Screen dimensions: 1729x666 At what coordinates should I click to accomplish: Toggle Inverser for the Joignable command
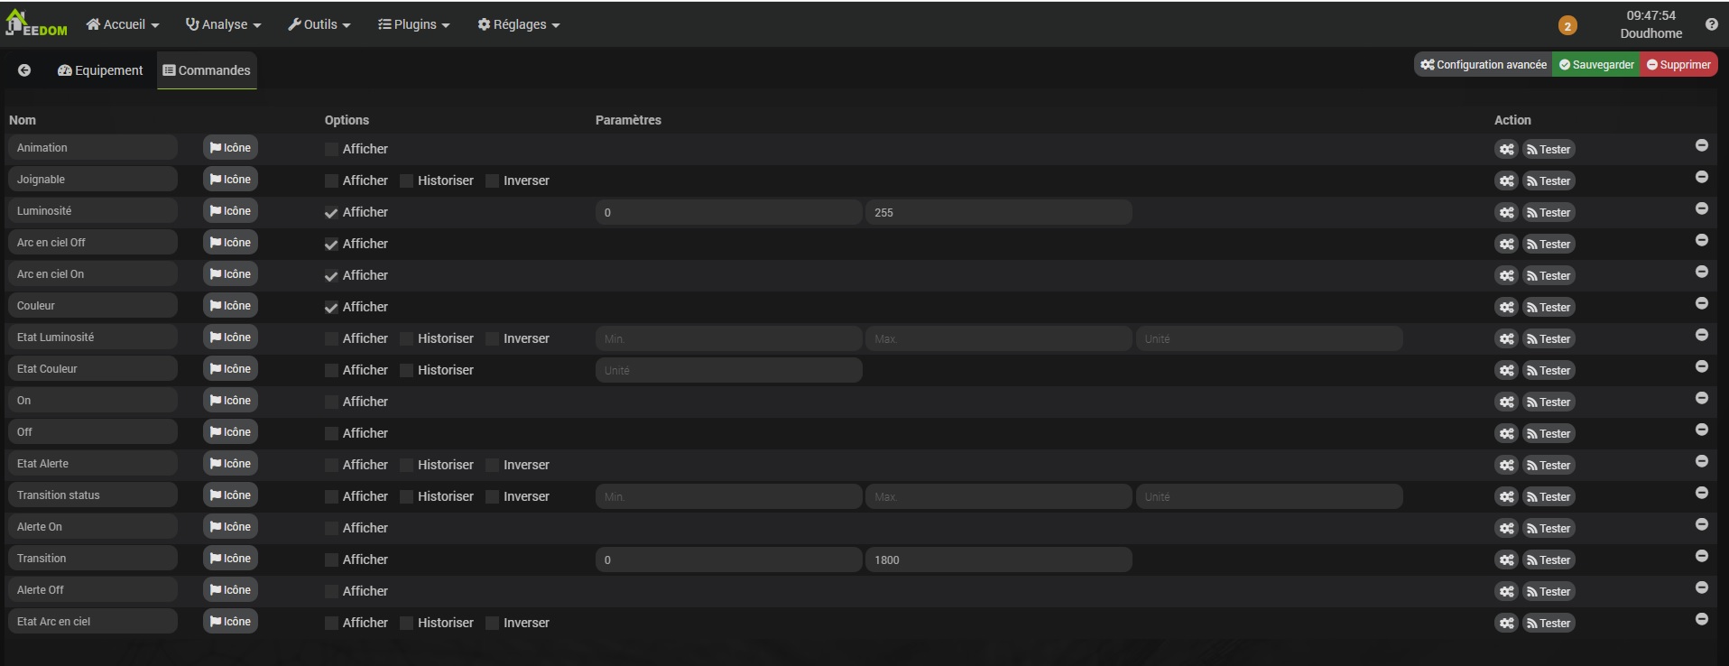tap(492, 181)
